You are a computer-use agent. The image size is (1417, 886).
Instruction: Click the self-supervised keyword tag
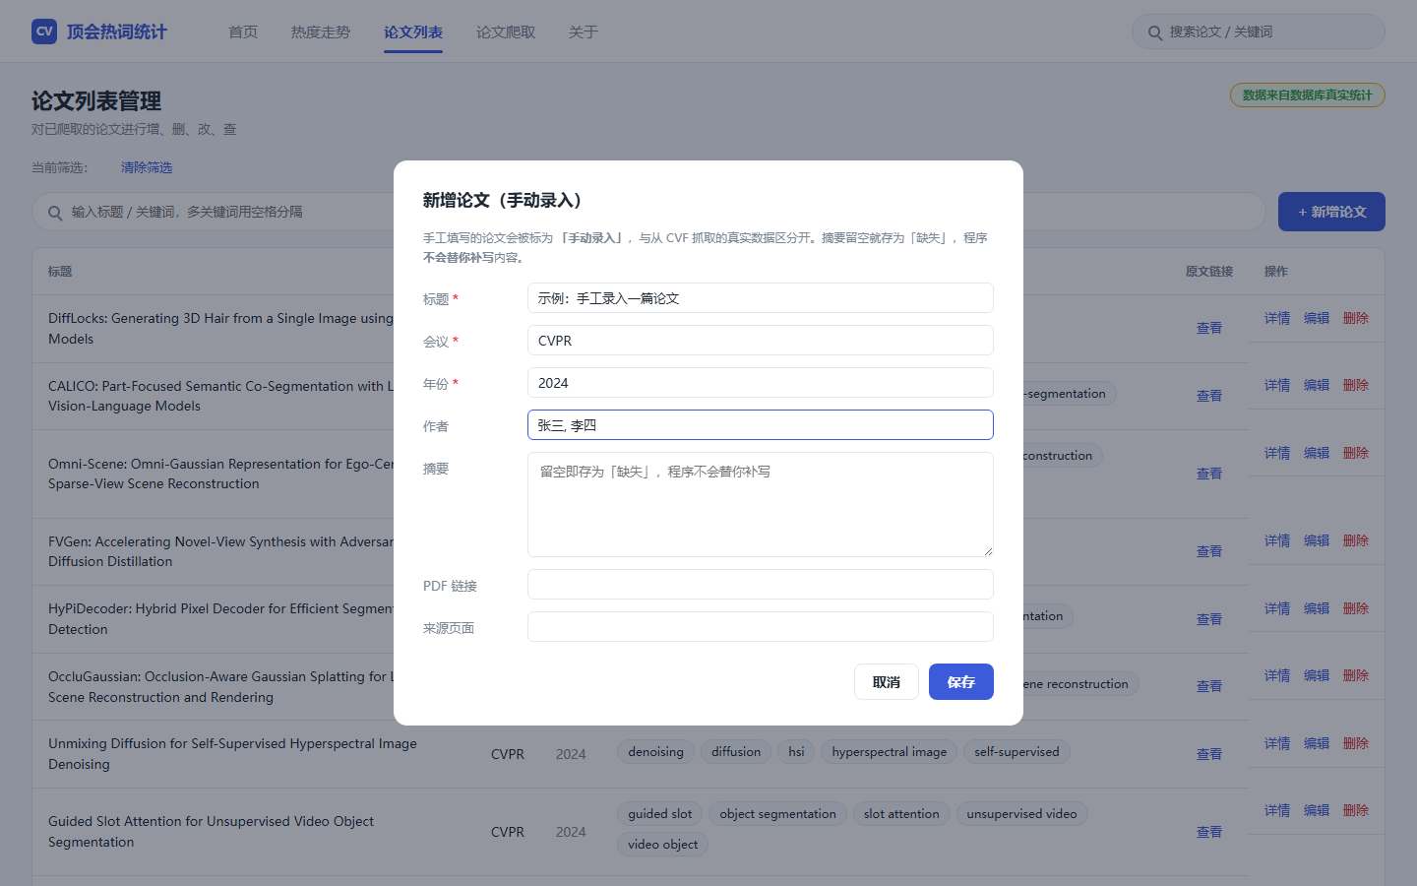[x=1017, y=752]
